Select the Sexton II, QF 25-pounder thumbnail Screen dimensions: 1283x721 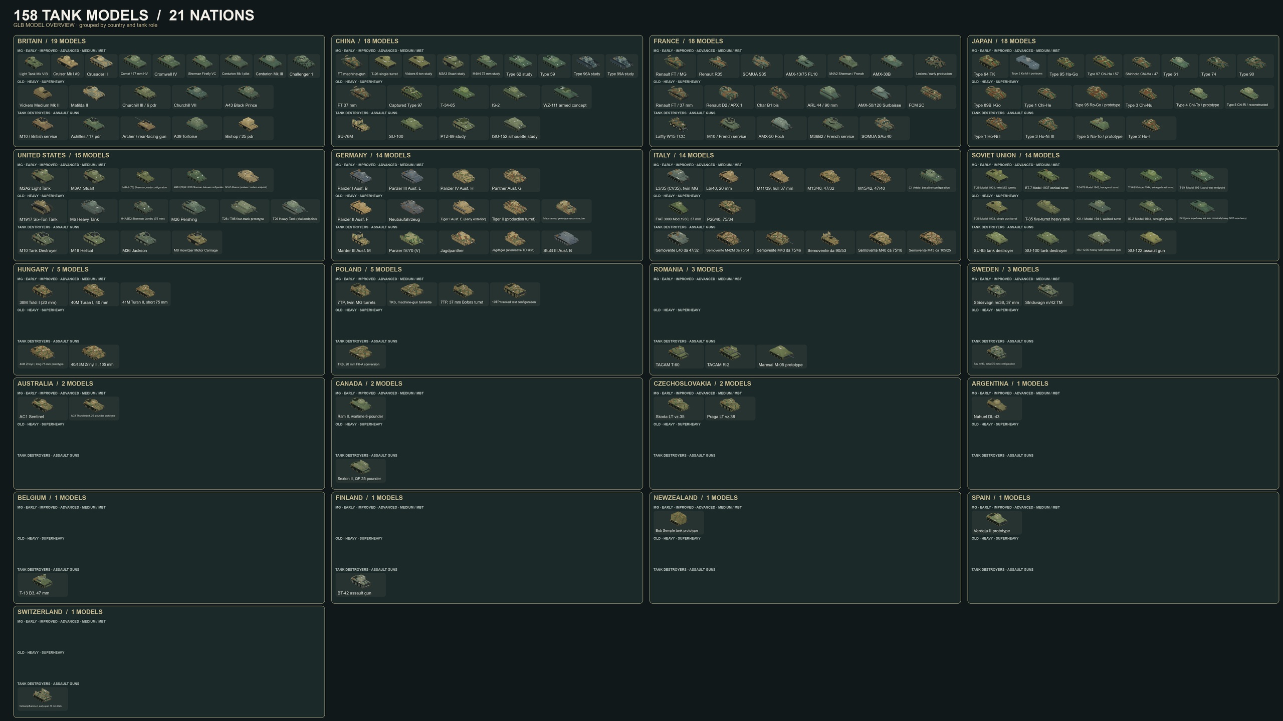tap(360, 471)
